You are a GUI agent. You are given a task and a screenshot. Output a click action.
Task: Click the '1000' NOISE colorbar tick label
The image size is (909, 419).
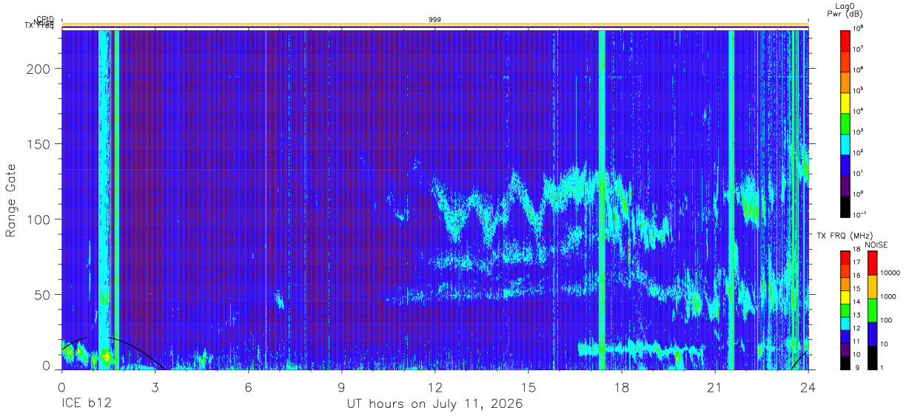(888, 297)
